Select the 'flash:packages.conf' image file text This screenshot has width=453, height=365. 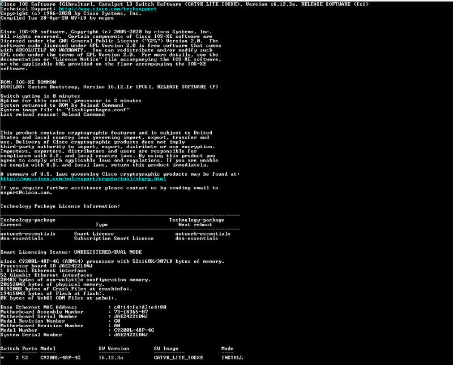97,110
